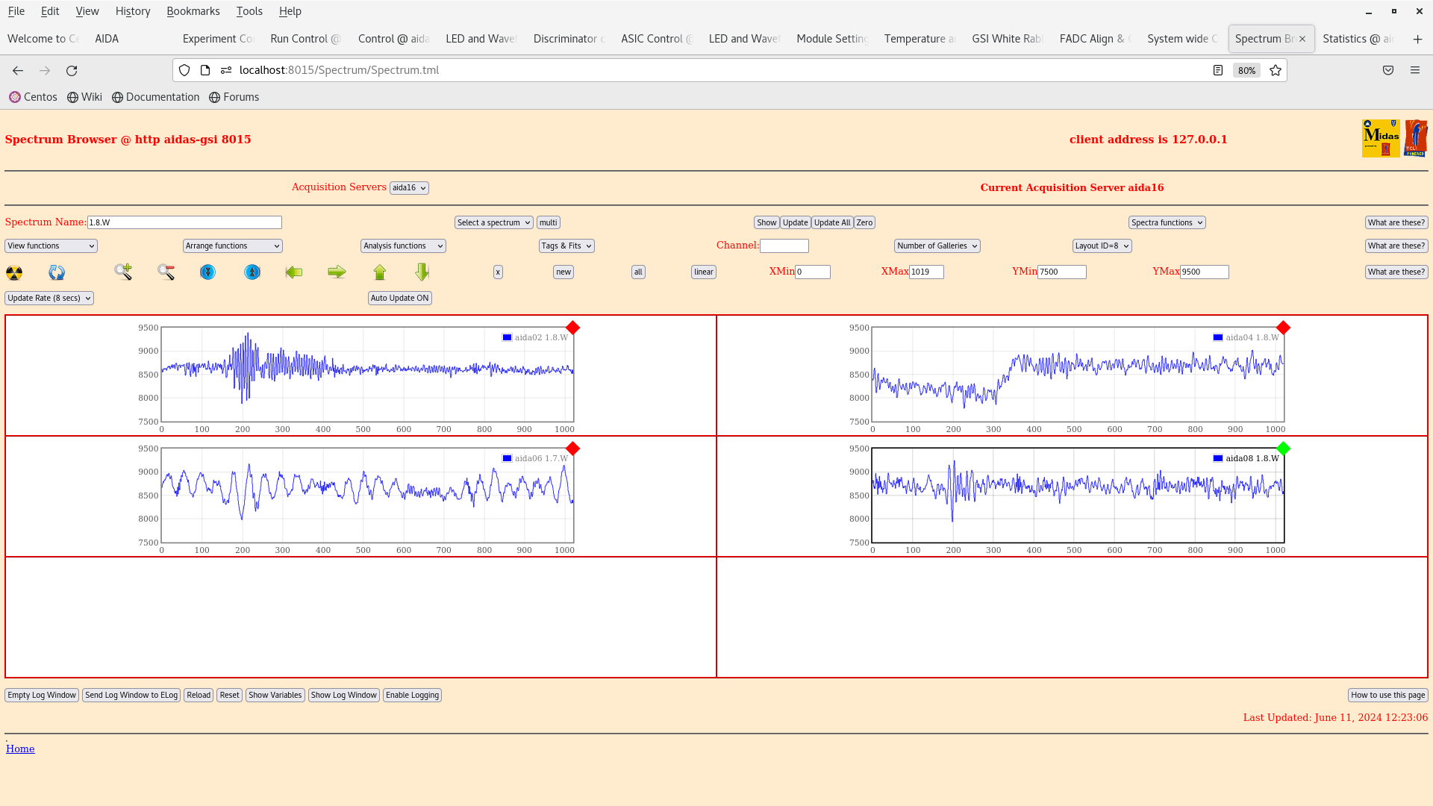Click the green diamond on aida08 plot

coord(1283,449)
